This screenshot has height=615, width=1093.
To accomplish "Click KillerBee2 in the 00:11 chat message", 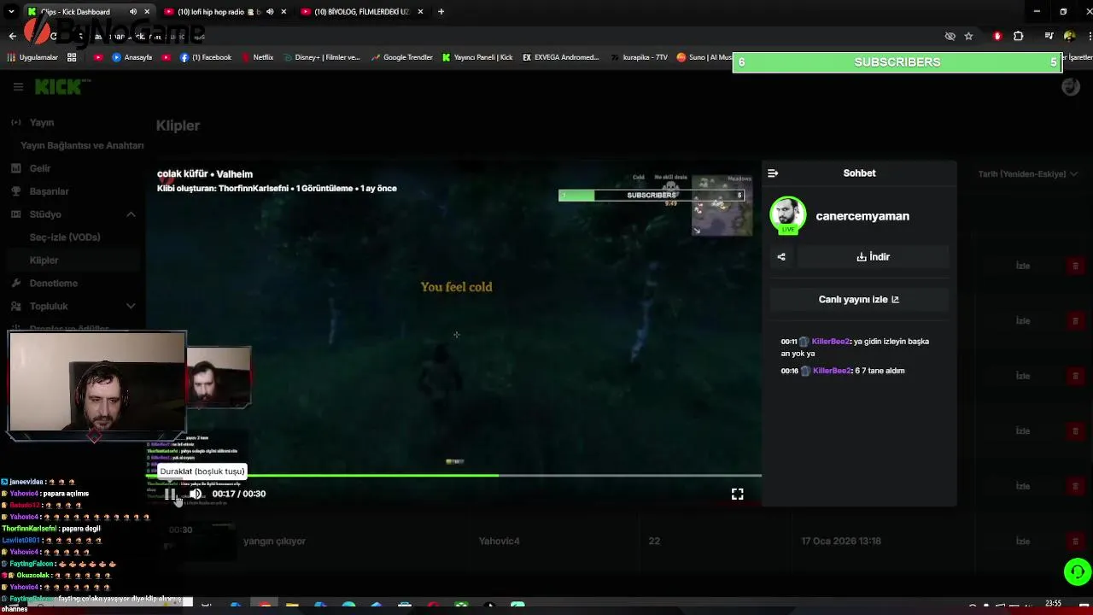I will pyautogui.click(x=830, y=342).
